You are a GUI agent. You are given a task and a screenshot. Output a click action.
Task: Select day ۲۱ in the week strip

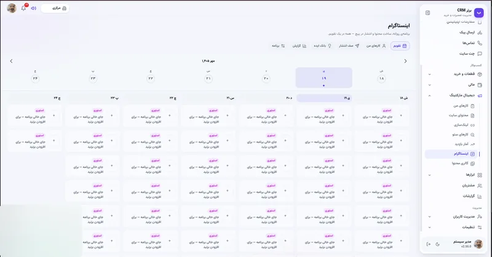tap(208, 78)
